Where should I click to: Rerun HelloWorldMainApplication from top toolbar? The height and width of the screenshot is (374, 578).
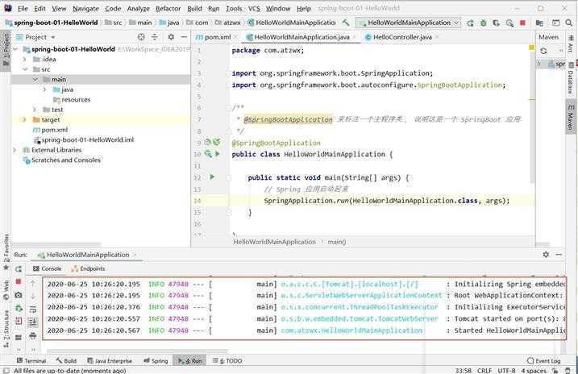tap(470, 23)
